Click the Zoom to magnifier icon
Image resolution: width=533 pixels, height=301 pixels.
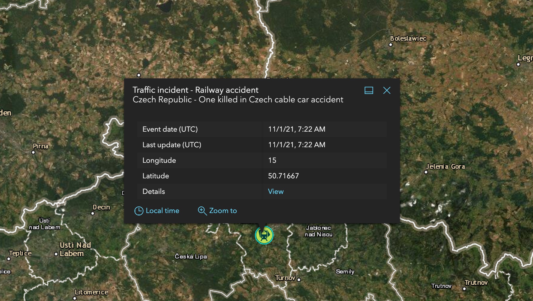click(202, 211)
